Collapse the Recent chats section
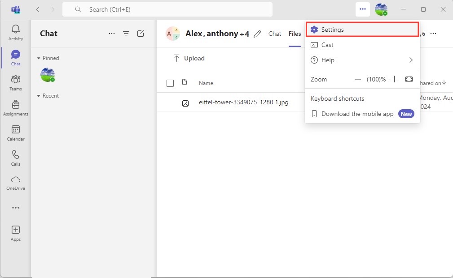Viewport: 453px width, 278px height. tap(39, 96)
